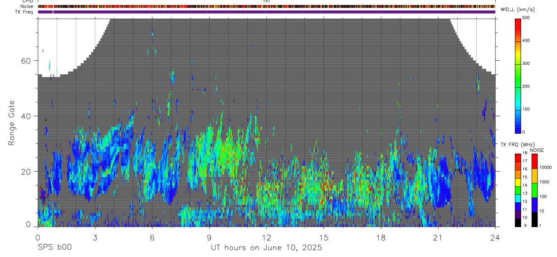The width and height of the screenshot is (557, 257).
Task: Click the Range Gate y-axis title
Action: click(x=11, y=122)
